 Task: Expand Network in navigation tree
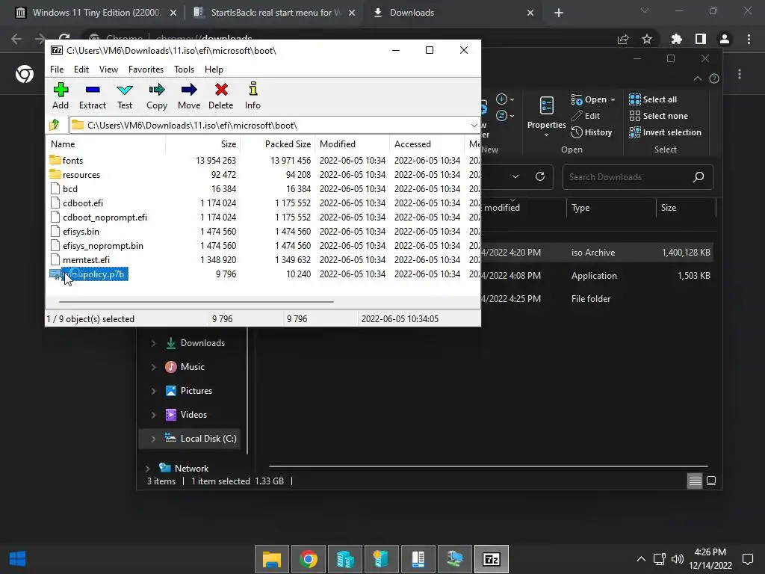[x=147, y=469]
